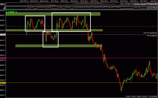
Task: Click the "11 Feb 16:00" time axis label
Action: click(x=24, y=1)
